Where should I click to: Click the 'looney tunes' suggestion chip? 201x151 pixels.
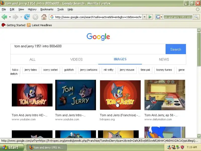(164, 70)
